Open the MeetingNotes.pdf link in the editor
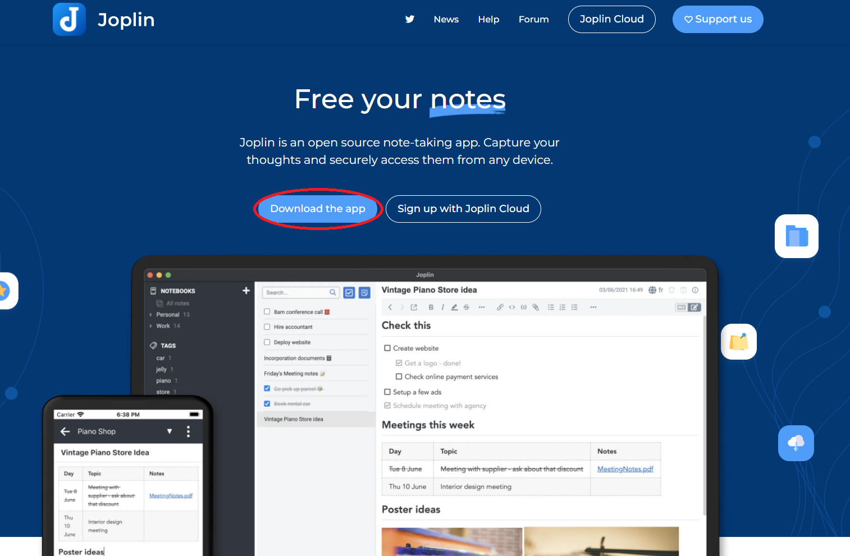850x556 pixels. pyautogui.click(x=625, y=469)
